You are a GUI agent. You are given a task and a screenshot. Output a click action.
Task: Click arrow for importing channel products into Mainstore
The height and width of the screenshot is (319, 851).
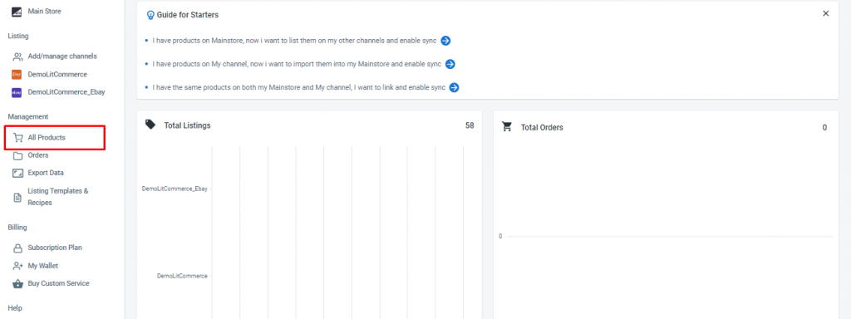pyautogui.click(x=450, y=64)
